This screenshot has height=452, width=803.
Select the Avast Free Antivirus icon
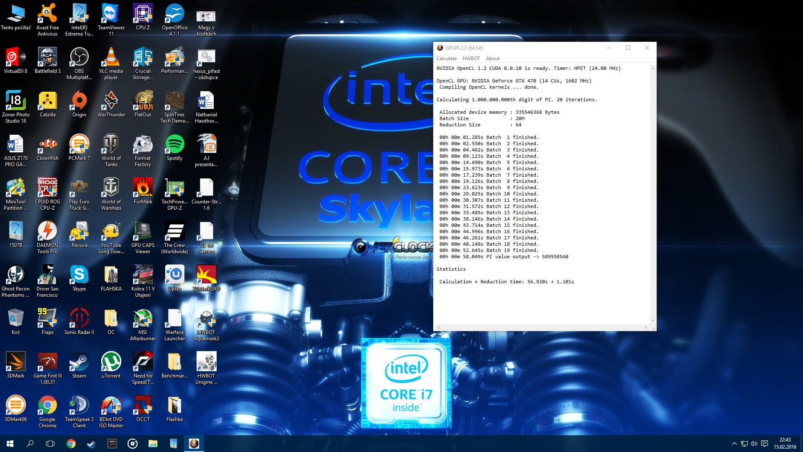[x=47, y=20]
